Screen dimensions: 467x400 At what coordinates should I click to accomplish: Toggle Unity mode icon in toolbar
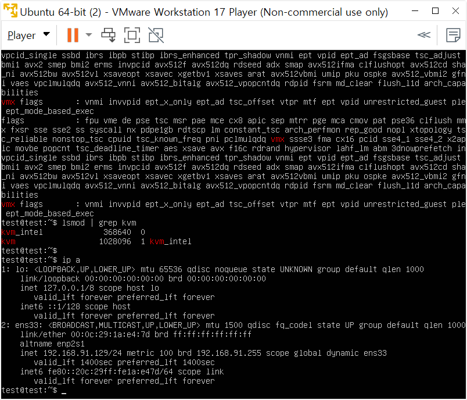pyautogui.click(x=156, y=35)
